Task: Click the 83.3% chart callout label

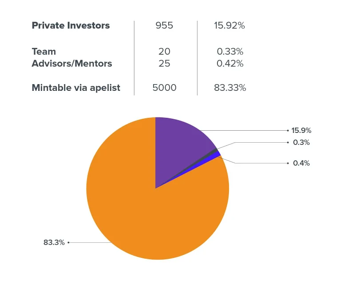Action: point(54,243)
